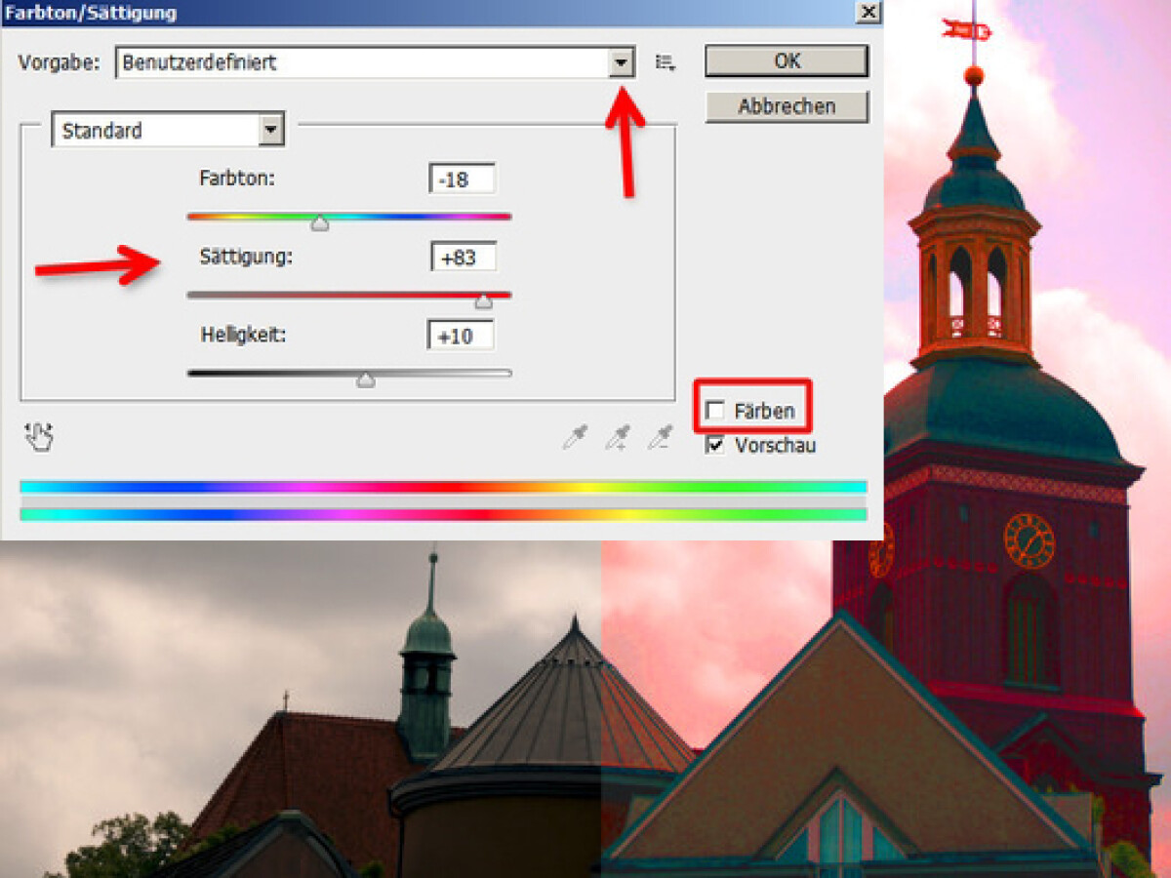This screenshot has width=1171, height=878.
Task: Focus the Sättigung value field showing +83
Action: tap(463, 258)
